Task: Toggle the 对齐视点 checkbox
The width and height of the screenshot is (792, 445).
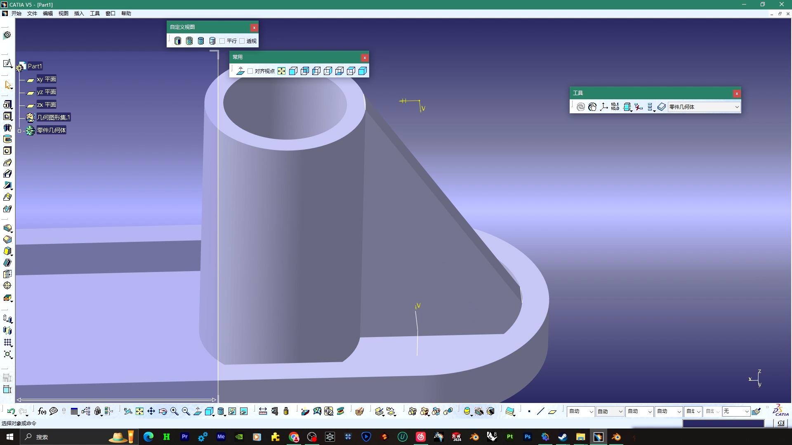Action: point(250,71)
